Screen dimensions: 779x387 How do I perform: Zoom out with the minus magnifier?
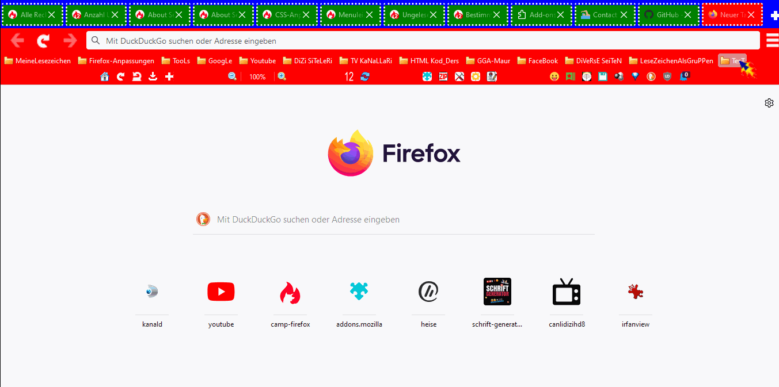(x=233, y=76)
